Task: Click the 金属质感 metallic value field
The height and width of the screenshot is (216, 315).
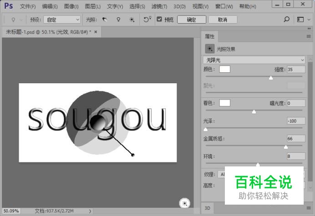Action: point(296,139)
